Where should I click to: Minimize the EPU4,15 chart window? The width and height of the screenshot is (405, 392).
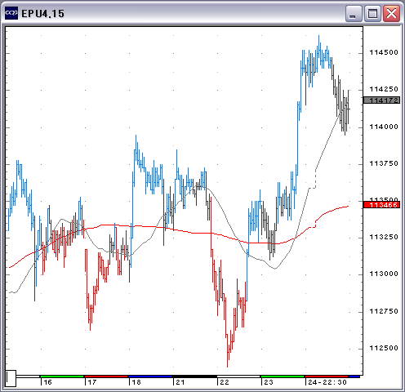(x=354, y=14)
